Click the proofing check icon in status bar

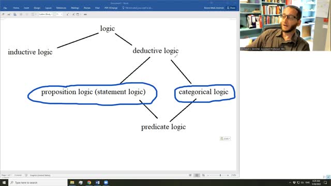(x=26, y=175)
